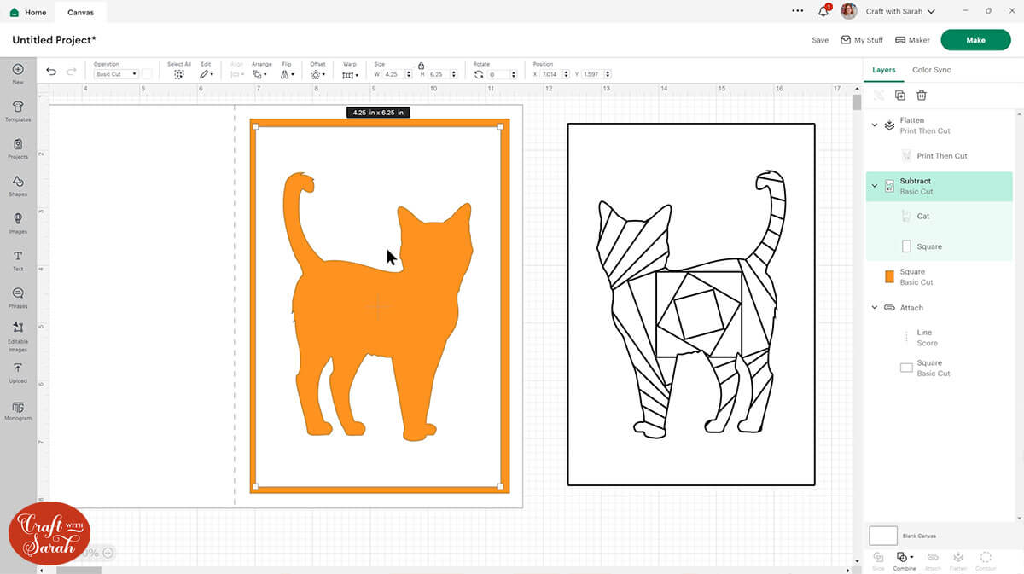Open the Images library
This screenshot has height=574, width=1024.
click(18, 223)
